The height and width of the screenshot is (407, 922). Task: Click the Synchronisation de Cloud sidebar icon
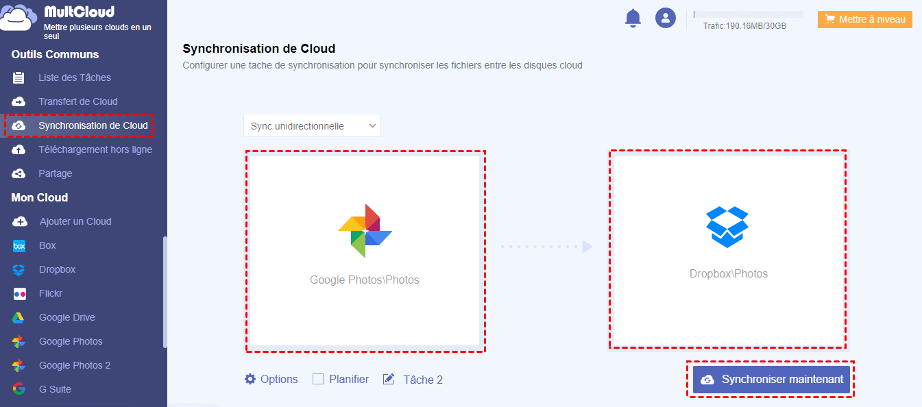click(19, 125)
